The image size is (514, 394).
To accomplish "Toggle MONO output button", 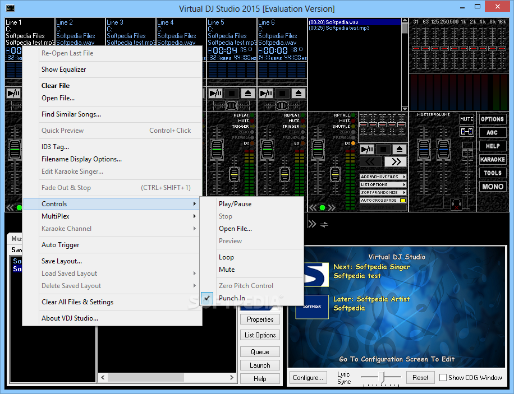I will (x=492, y=187).
